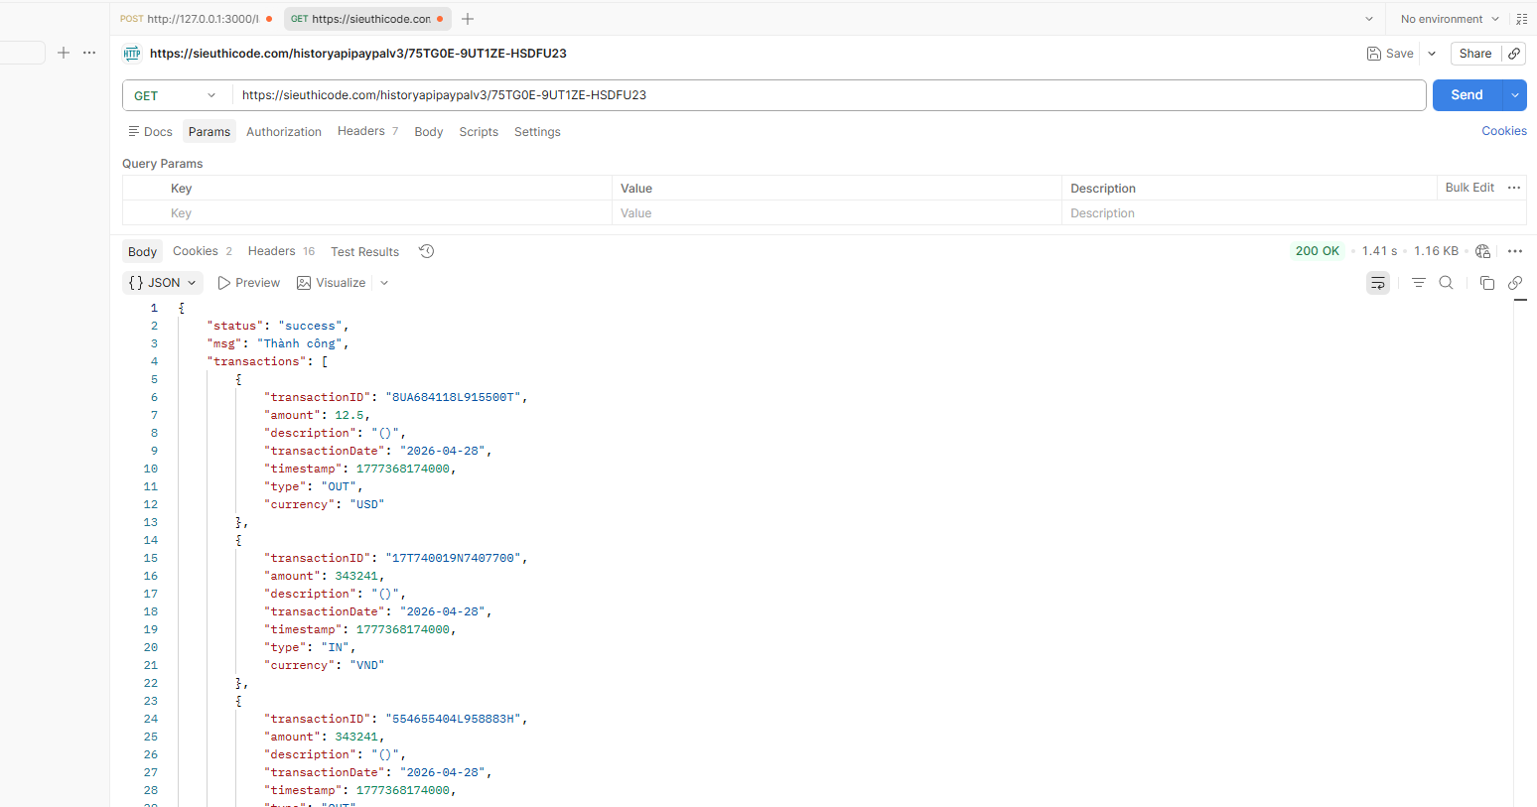
Task: Search the response body with magnifier icon
Action: click(1447, 283)
